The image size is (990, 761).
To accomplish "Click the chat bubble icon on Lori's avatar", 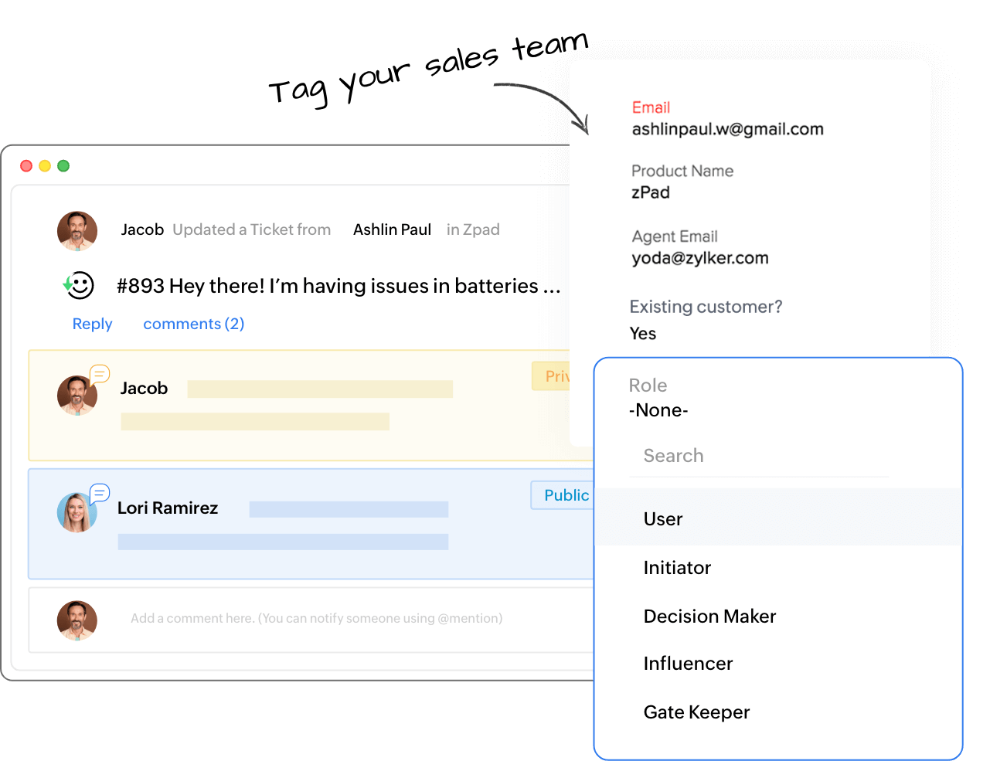I will tap(100, 493).
